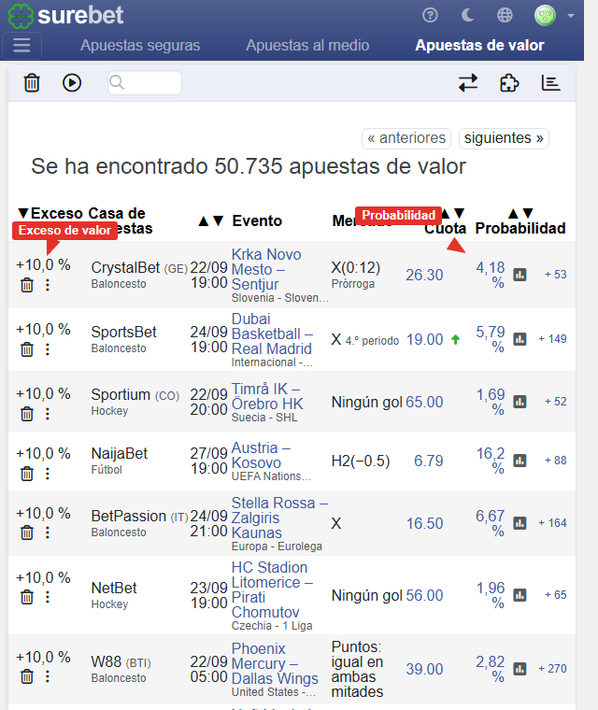The height and width of the screenshot is (710, 598).
Task: Click the 65.00 odds value
Action: pyautogui.click(x=424, y=402)
